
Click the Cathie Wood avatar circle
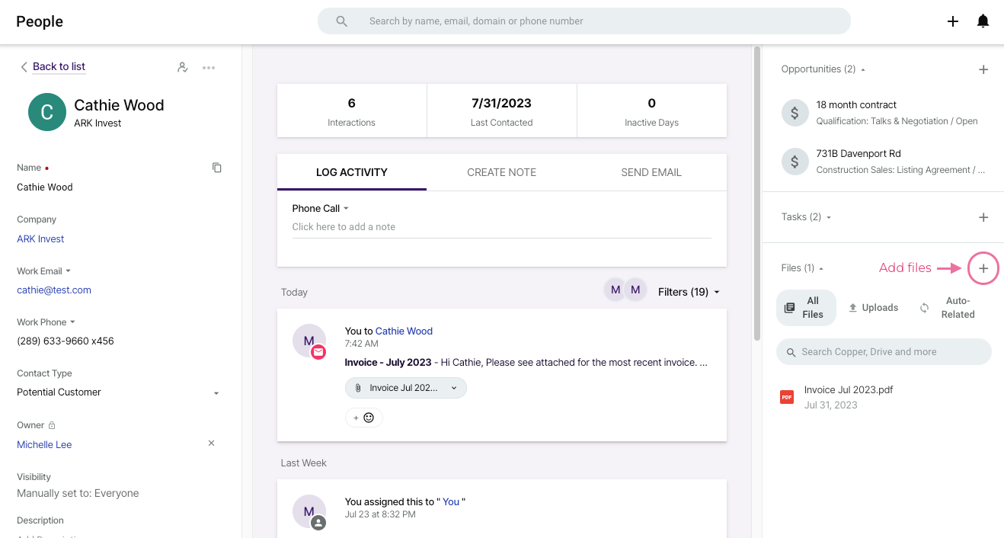coord(47,112)
